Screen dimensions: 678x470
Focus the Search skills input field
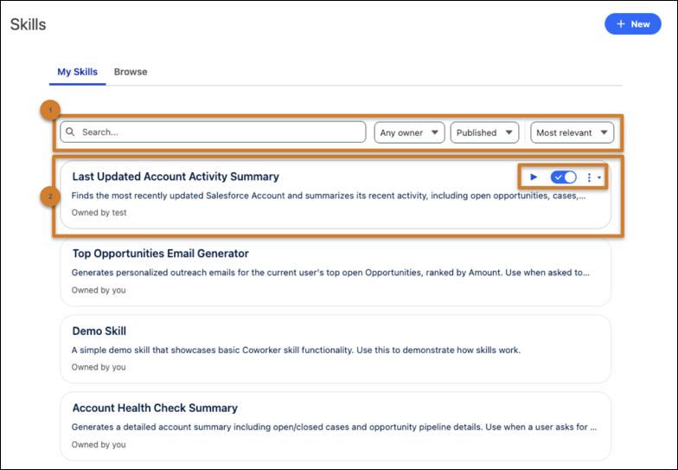click(x=213, y=132)
